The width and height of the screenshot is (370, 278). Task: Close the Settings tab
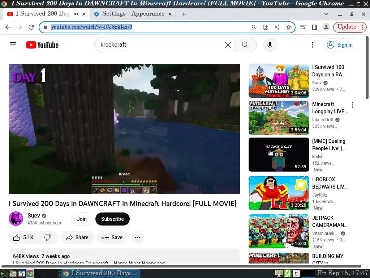pyautogui.click(x=170, y=14)
